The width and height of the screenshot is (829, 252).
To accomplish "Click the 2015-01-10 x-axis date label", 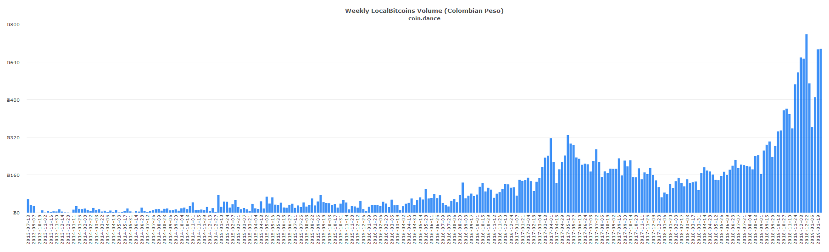I will coord(221,230).
